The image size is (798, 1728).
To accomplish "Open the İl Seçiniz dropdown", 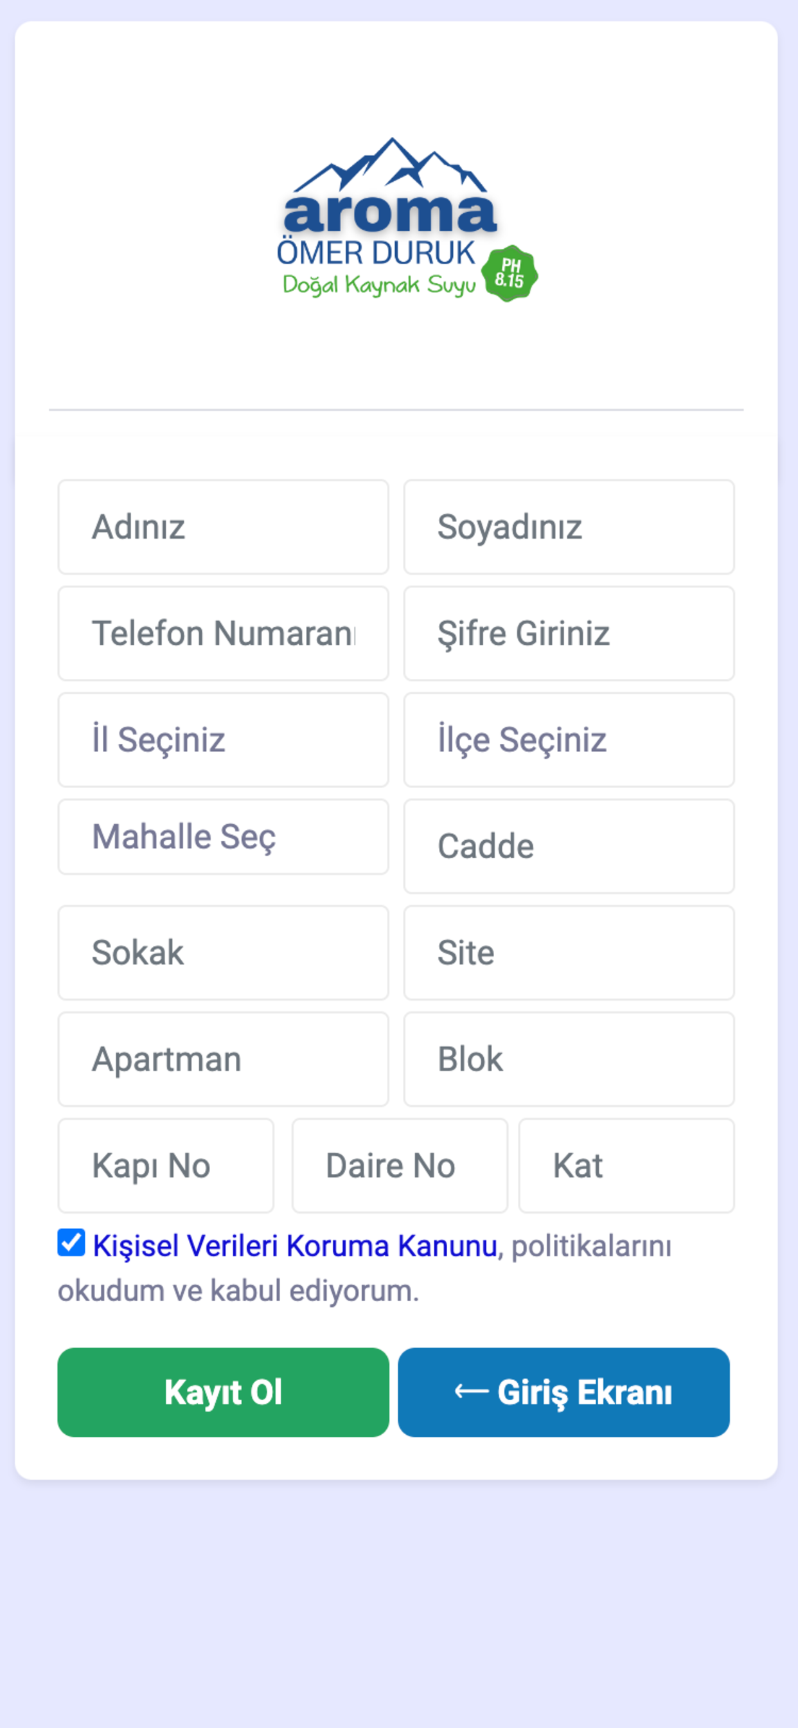I will [x=224, y=740].
